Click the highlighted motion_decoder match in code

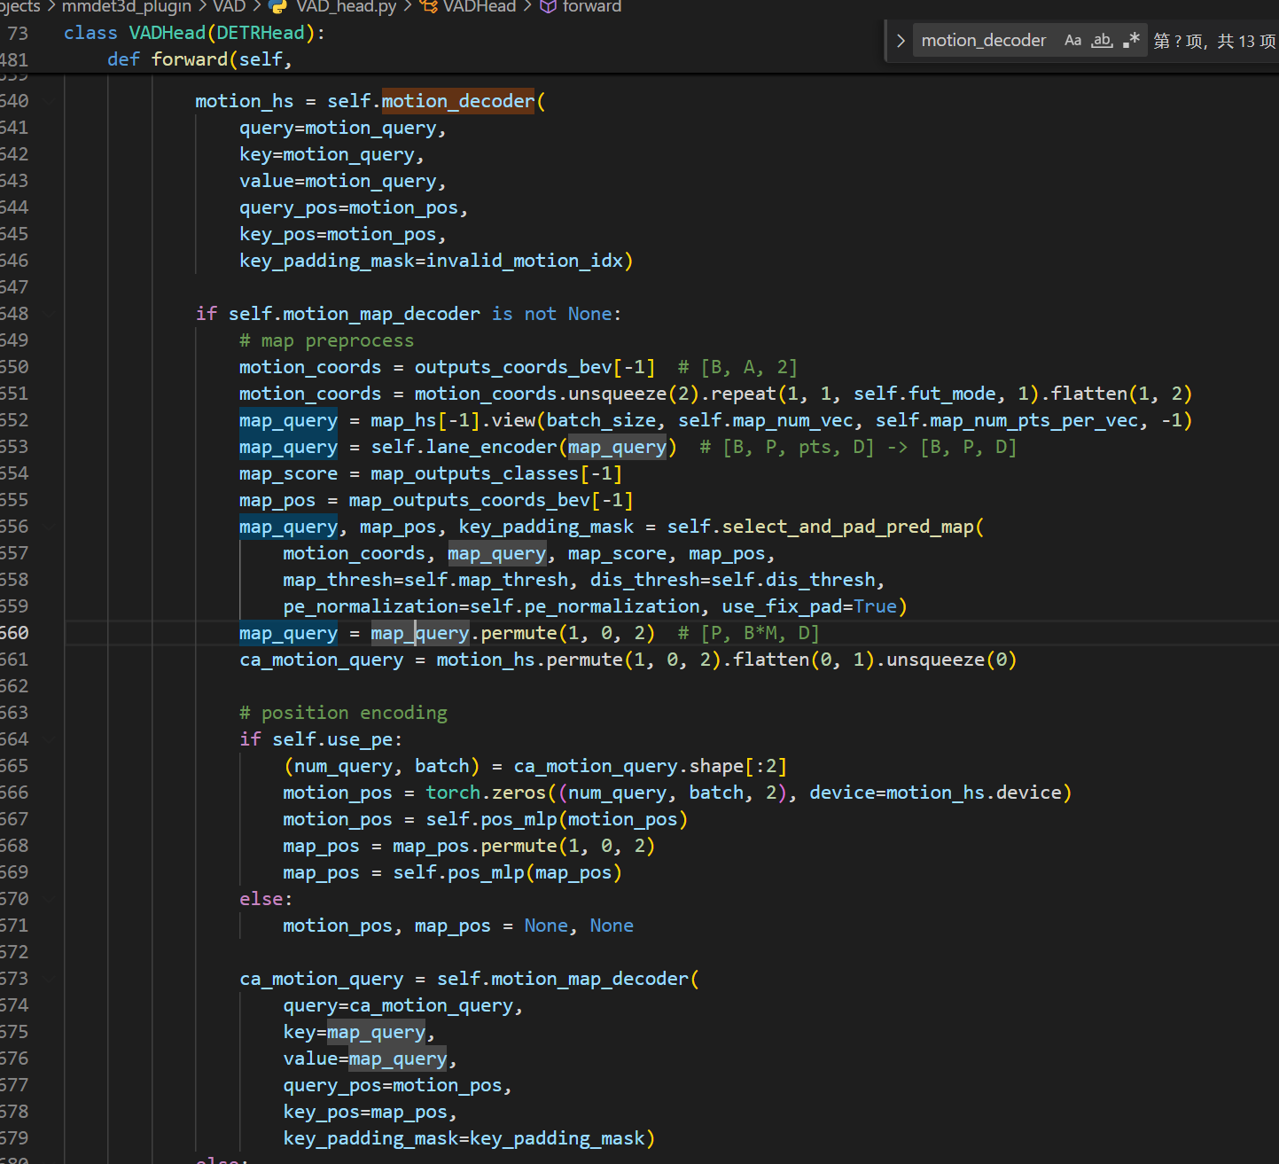pos(458,101)
